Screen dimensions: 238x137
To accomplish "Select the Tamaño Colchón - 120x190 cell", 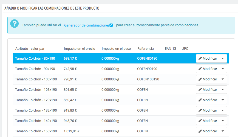I will click(36, 100).
